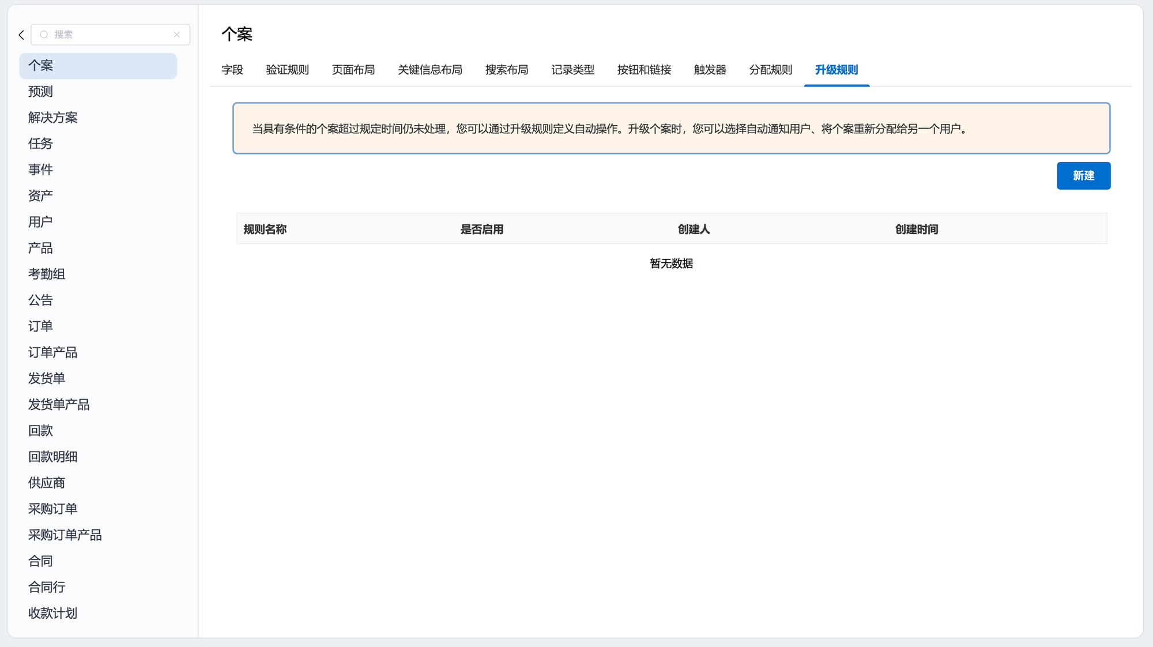Open the 分配规则 tab
The width and height of the screenshot is (1153, 647).
point(770,70)
